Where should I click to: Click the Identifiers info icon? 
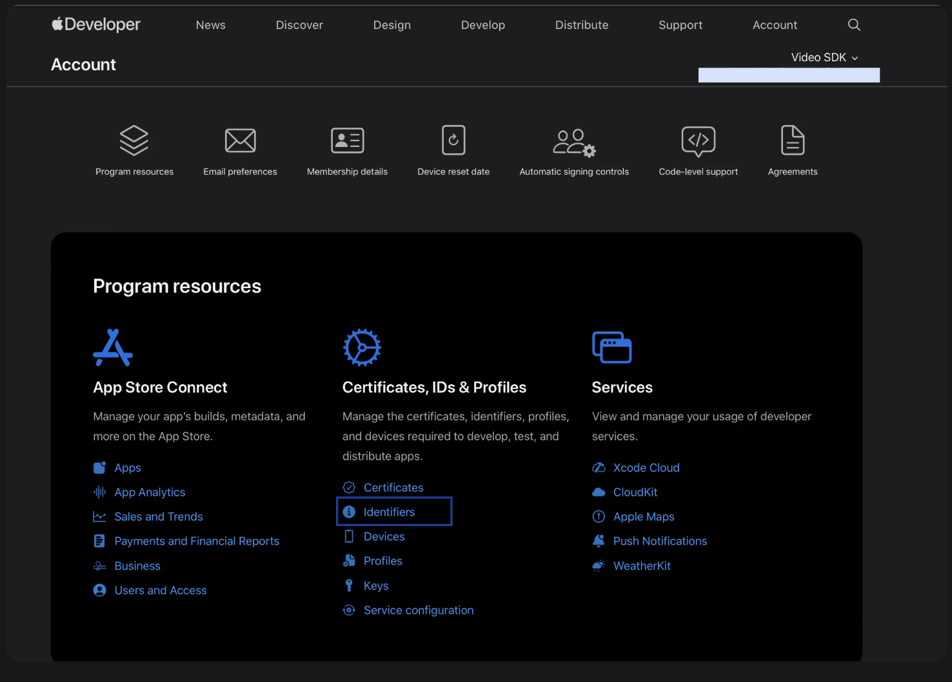pos(349,512)
